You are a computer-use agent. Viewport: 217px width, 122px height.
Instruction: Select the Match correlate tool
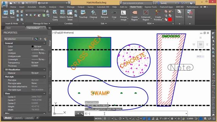[x=62, y=14]
